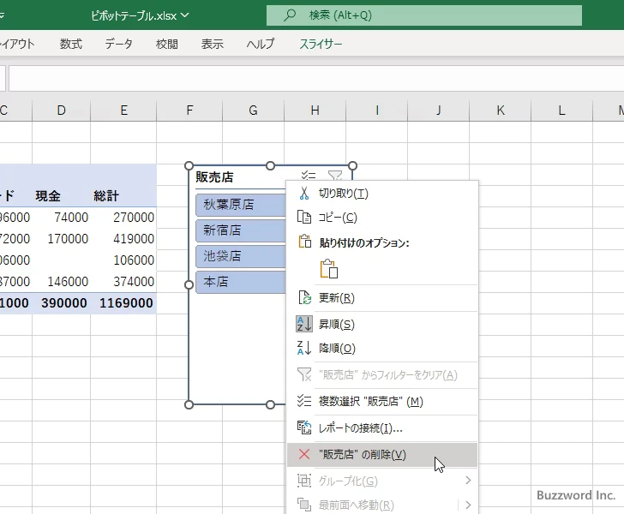This screenshot has width=624, height=514.
Task: Choose 複数選択 "販売店" (M)
Action: pyautogui.click(x=382, y=401)
